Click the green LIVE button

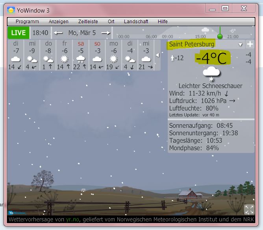click(x=19, y=33)
